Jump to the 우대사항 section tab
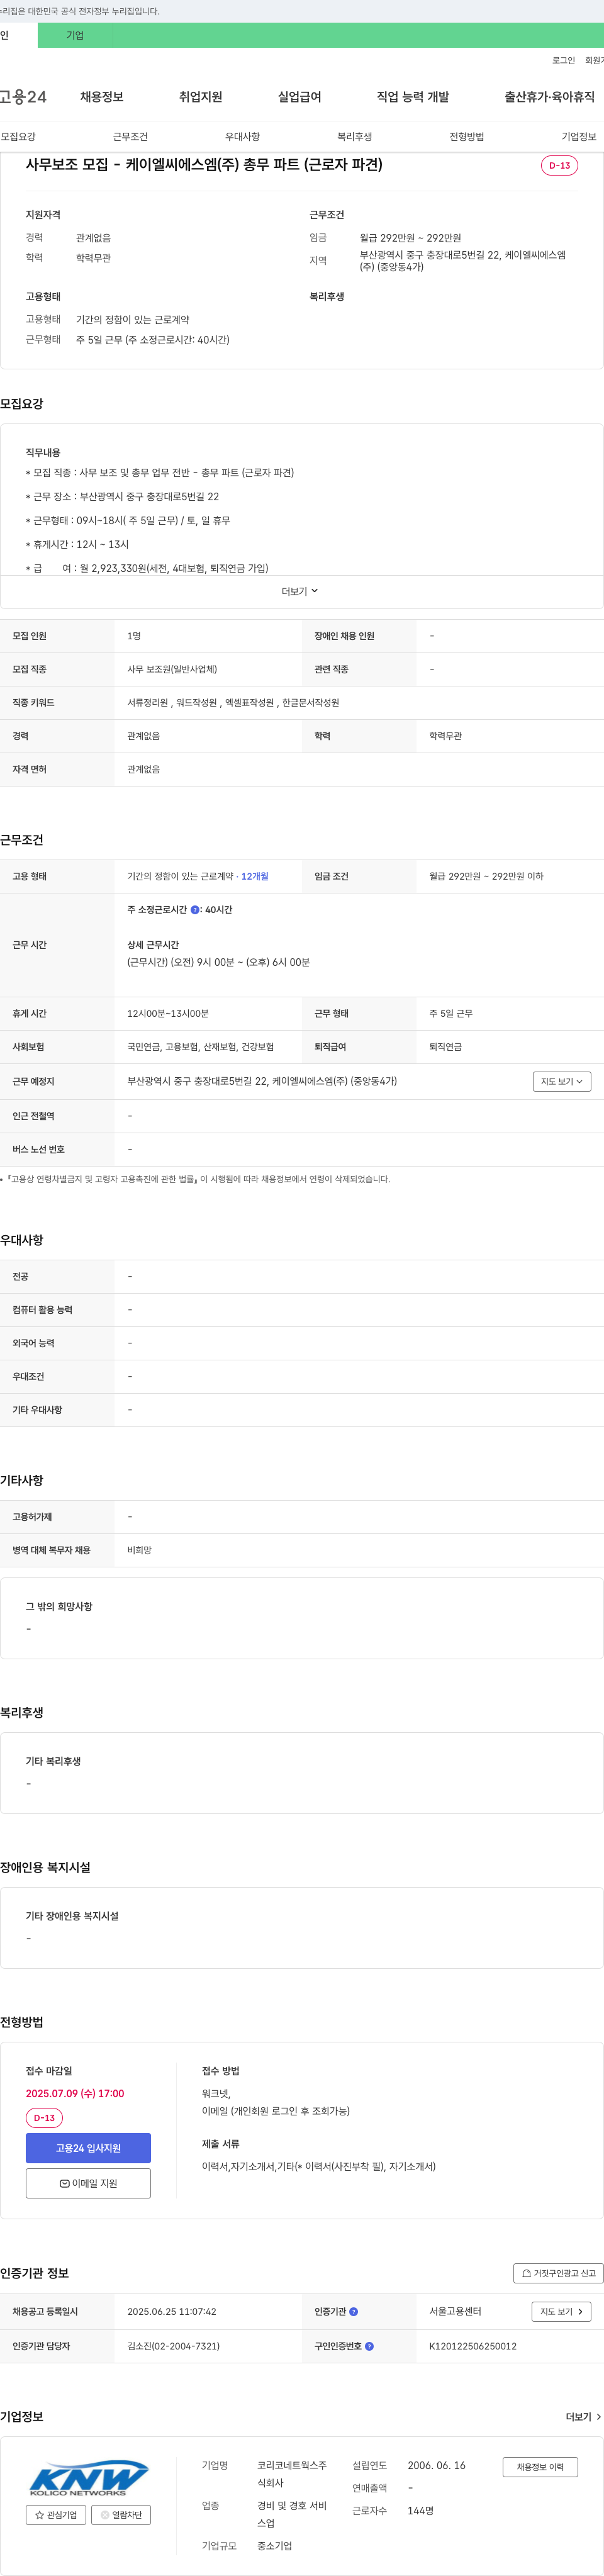The width and height of the screenshot is (604, 2576). (242, 136)
